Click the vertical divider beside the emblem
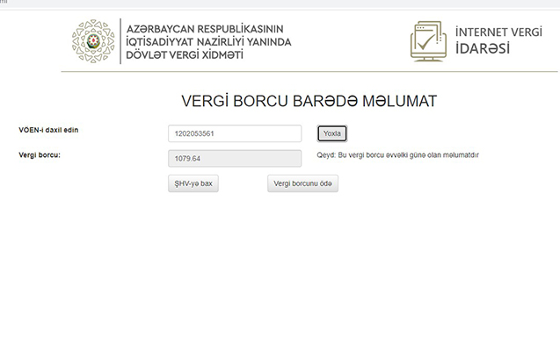 point(121,41)
